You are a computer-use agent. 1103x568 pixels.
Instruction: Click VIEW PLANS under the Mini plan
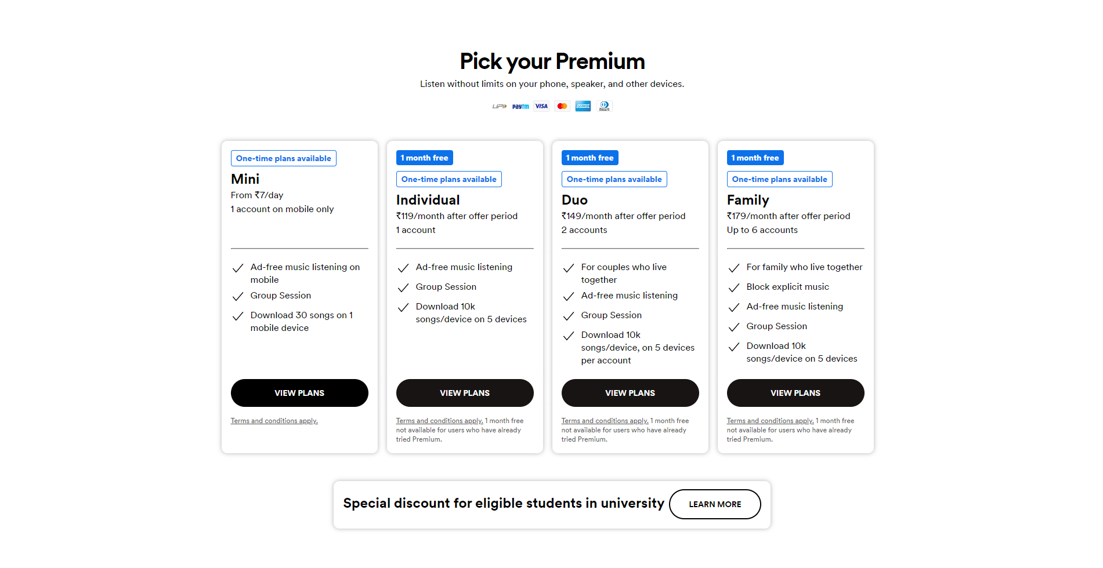(x=299, y=392)
